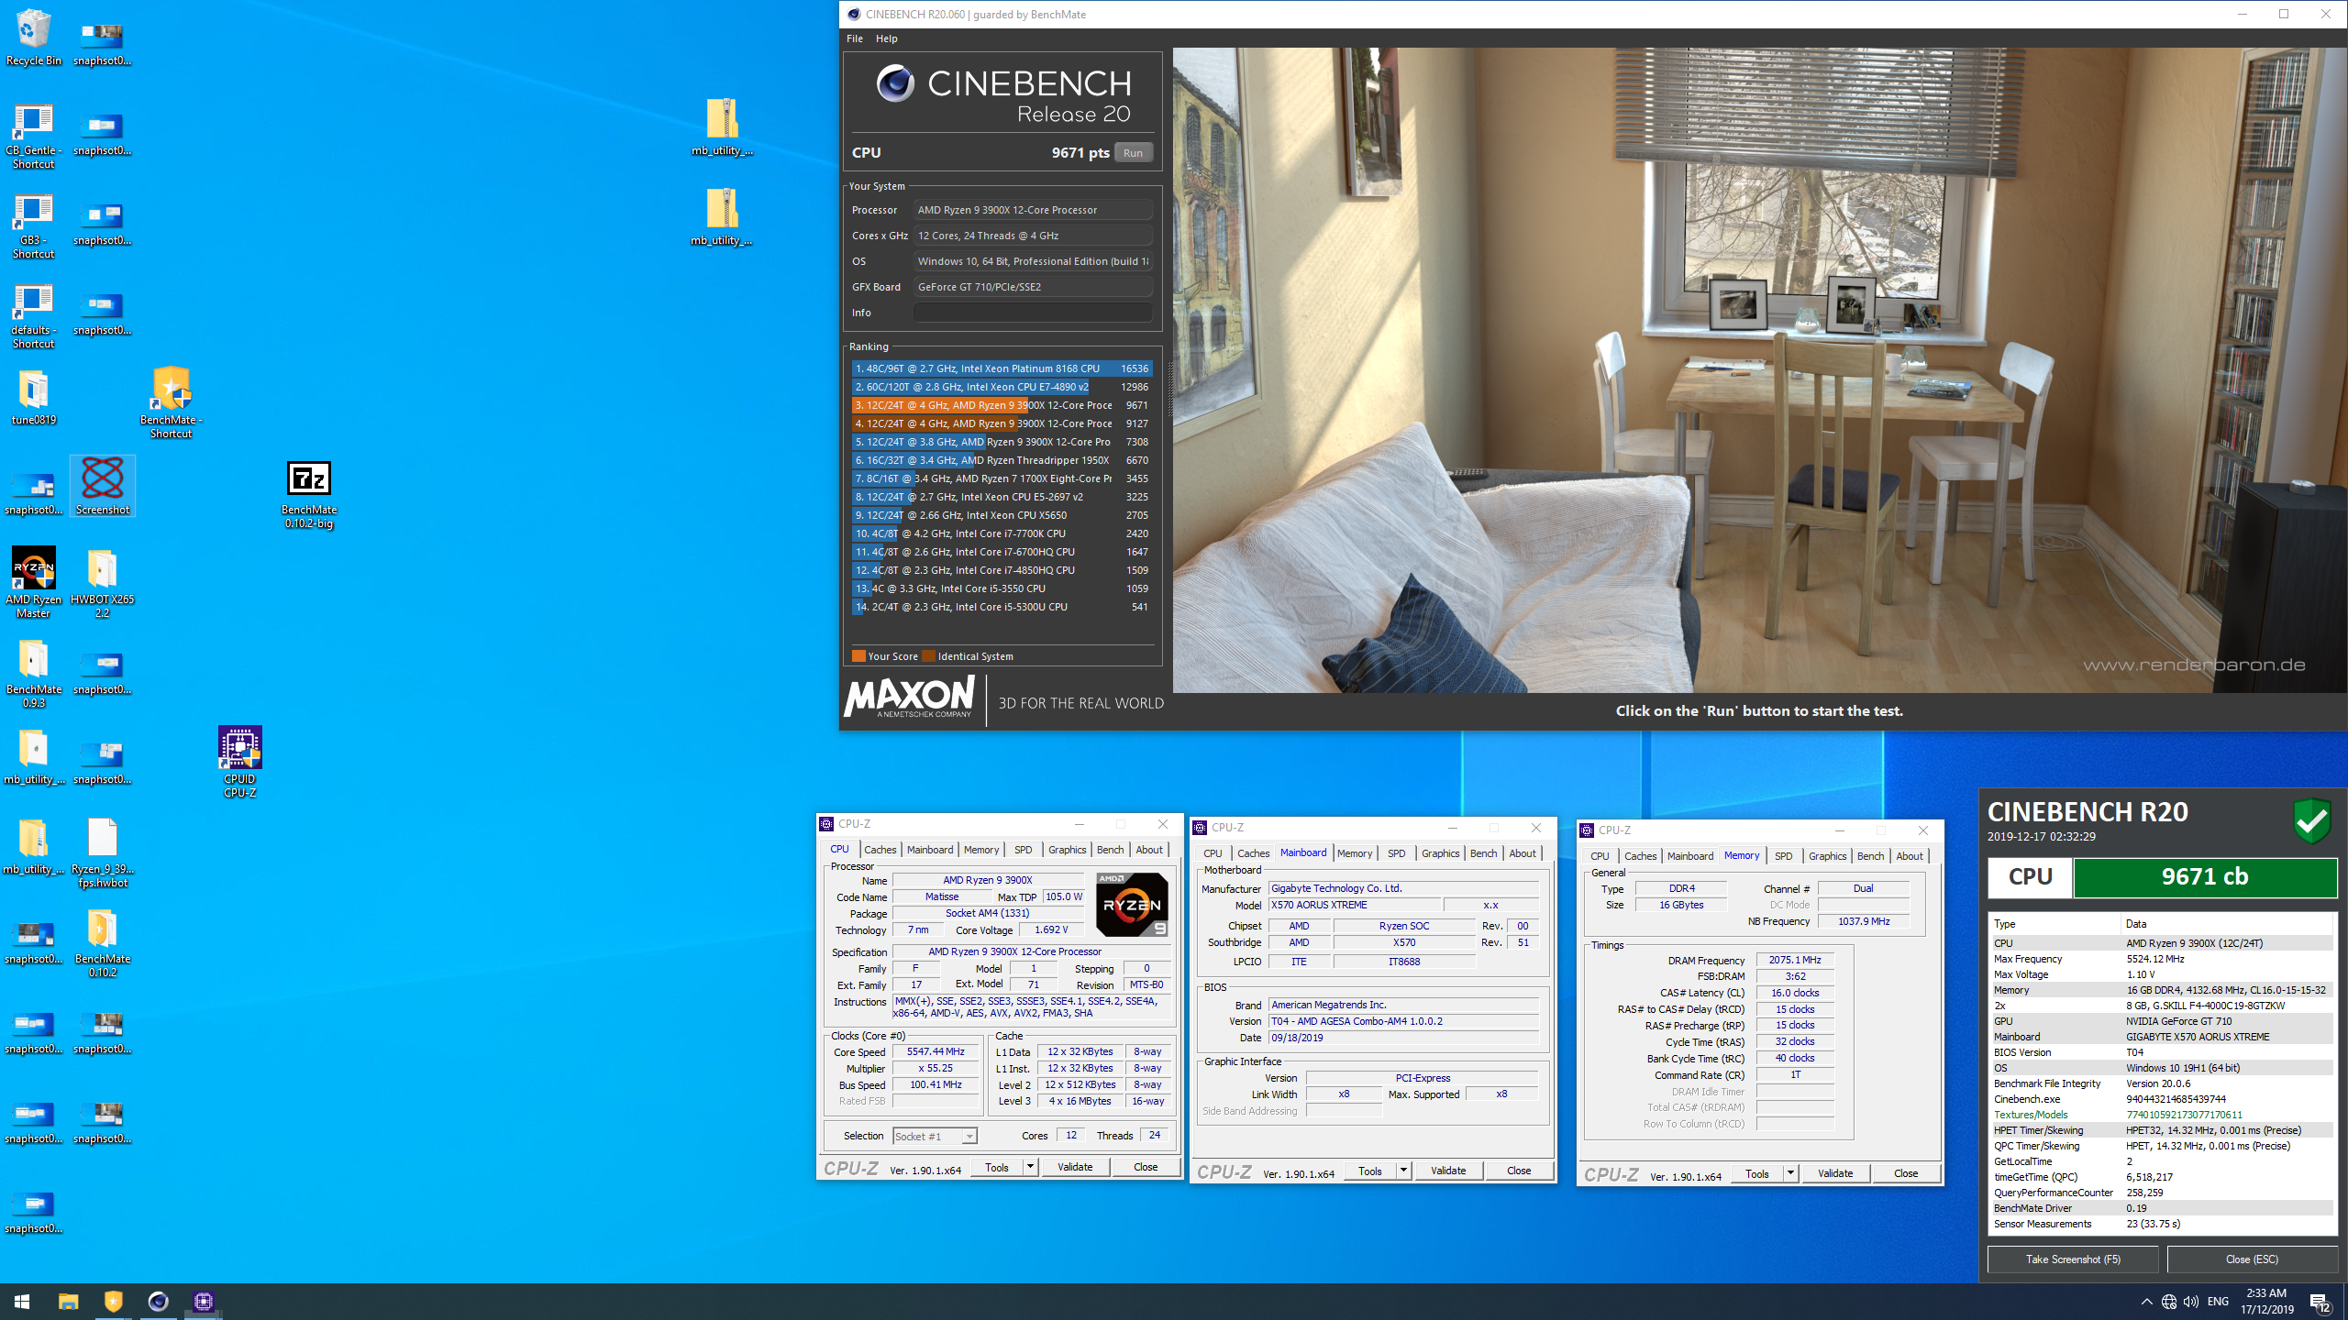Screen dimensions: 2348x1320
Task: Open the defaults shortcut icon
Action: pos(33,315)
